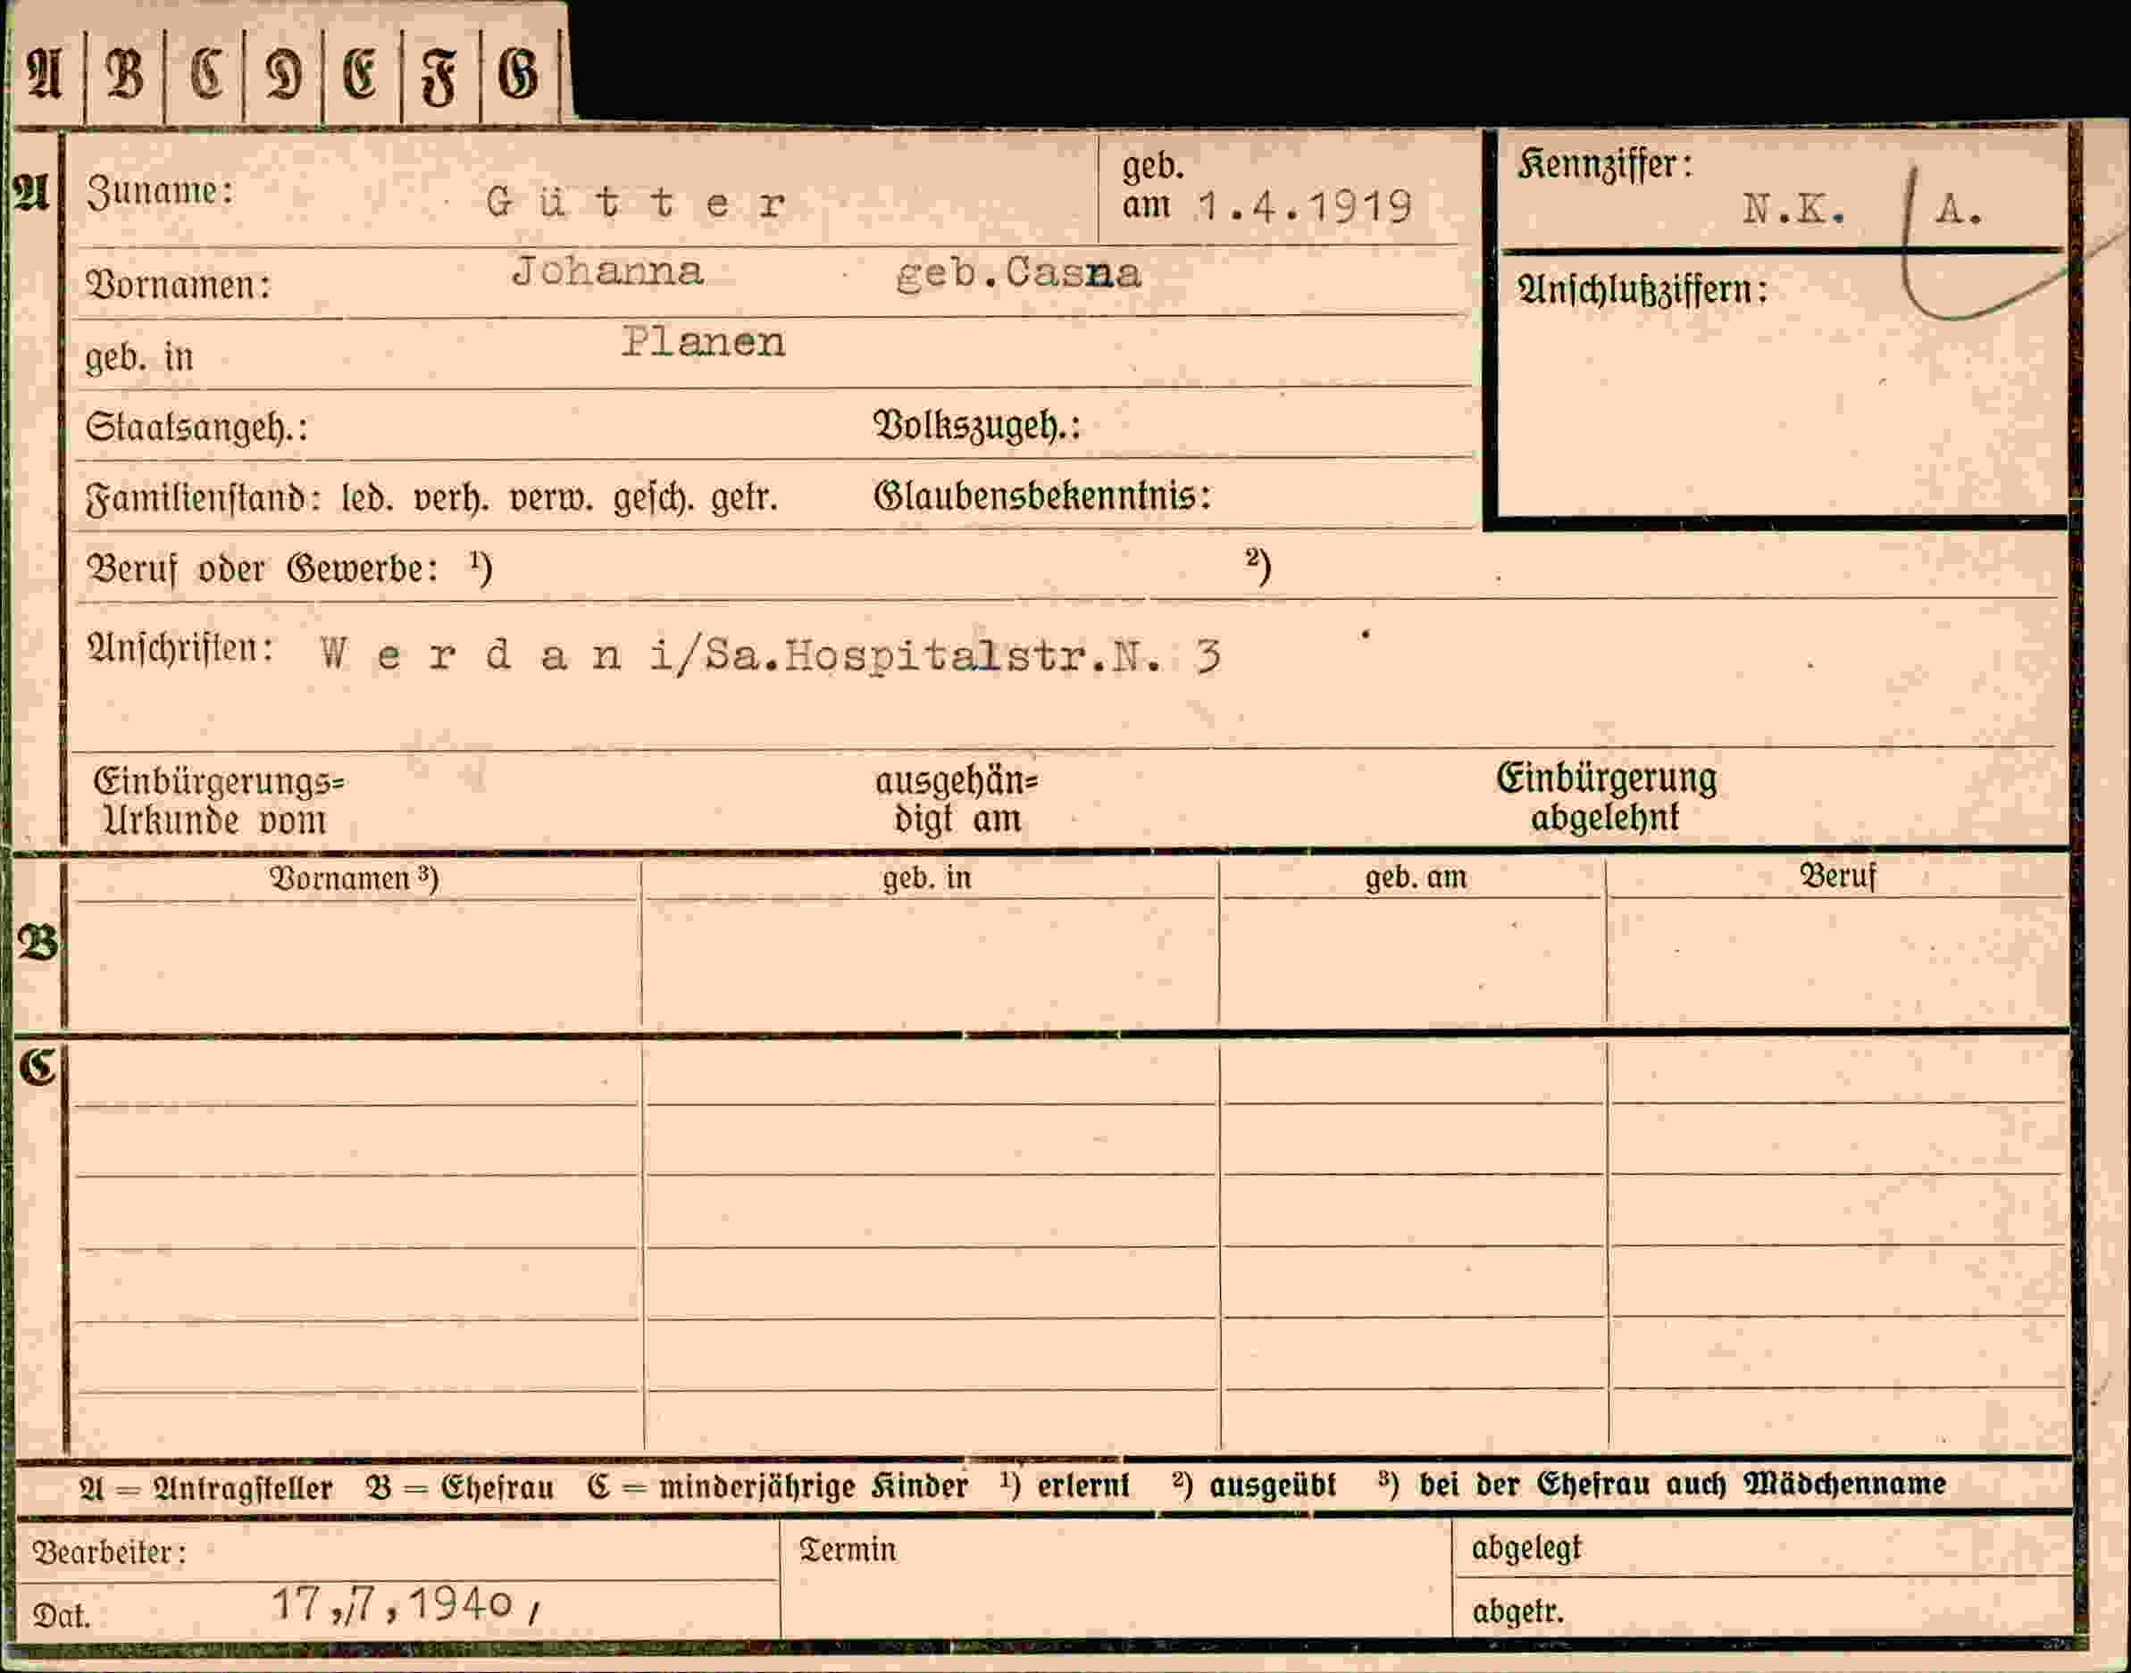Click the section C marker in left margin

pyautogui.click(x=38, y=1067)
